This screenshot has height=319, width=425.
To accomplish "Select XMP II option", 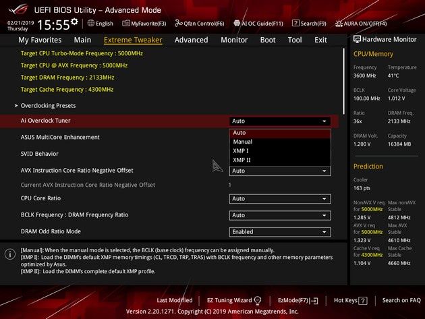I will (280, 160).
